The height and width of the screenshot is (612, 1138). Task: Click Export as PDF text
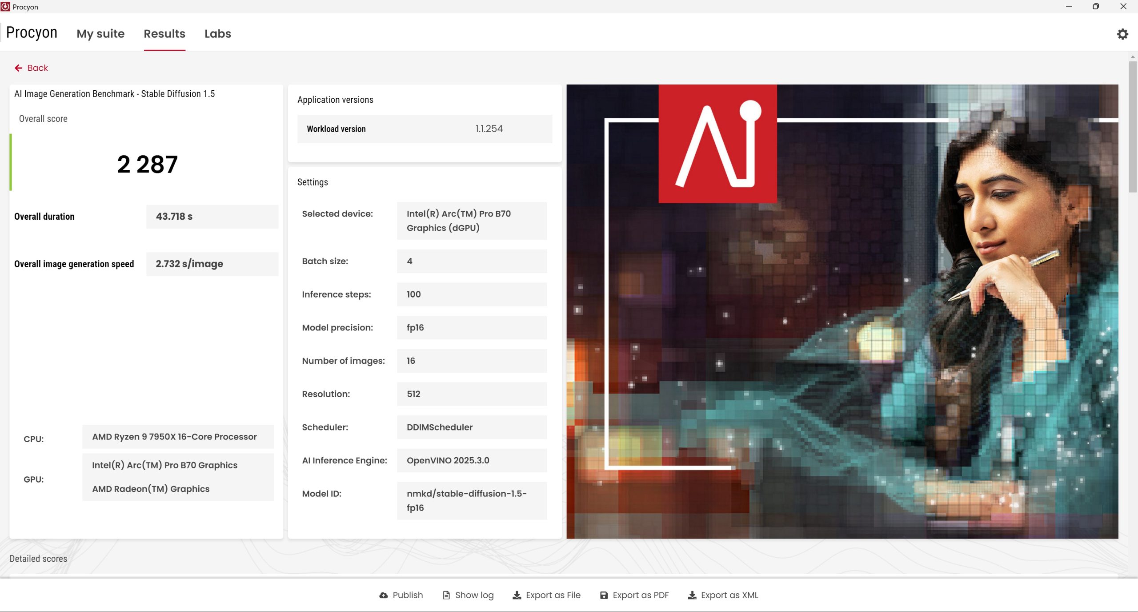(x=641, y=595)
